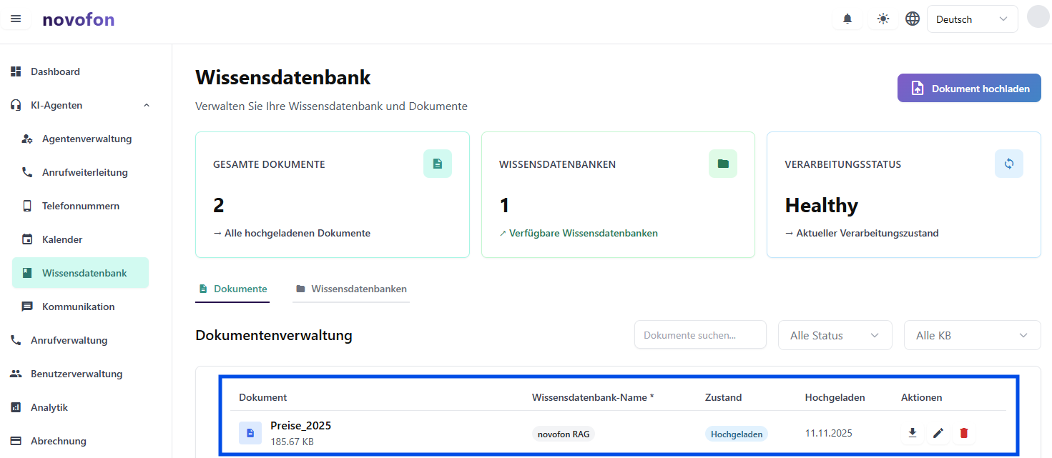The width and height of the screenshot is (1052, 458).
Task: Click the Dokumente suchen search field
Action: pos(699,335)
